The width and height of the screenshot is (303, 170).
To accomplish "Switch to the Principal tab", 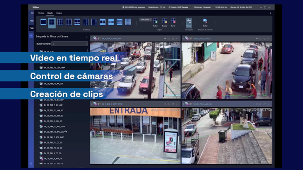I will coord(41,13).
